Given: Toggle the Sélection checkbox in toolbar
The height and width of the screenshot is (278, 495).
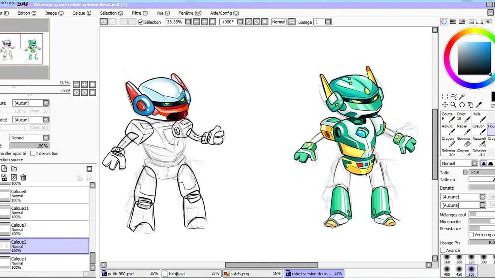Looking at the screenshot, I should (141, 22).
